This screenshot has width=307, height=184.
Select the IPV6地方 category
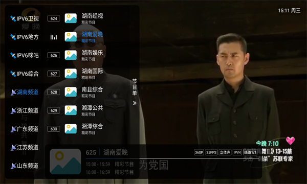click(x=25, y=37)
